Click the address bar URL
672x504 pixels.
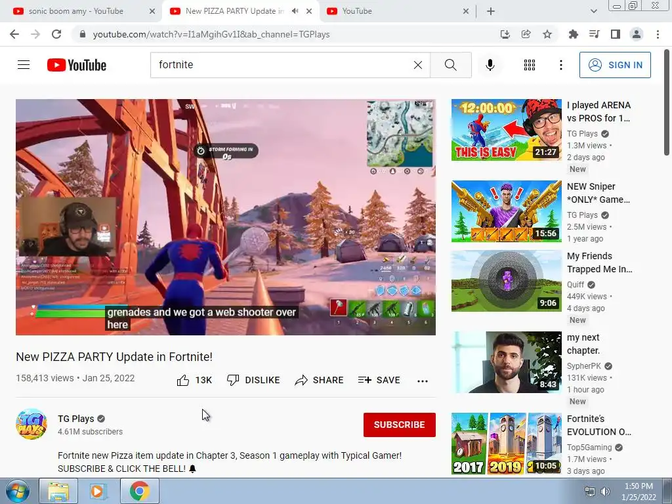tap(211, 35)
